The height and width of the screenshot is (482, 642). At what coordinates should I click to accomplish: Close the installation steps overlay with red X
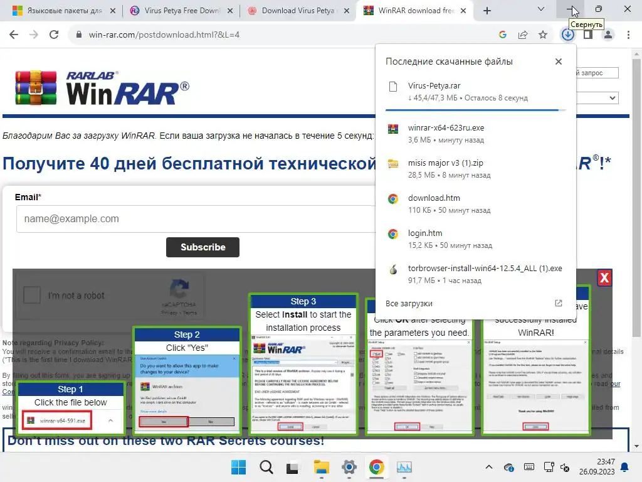point(604,278)
